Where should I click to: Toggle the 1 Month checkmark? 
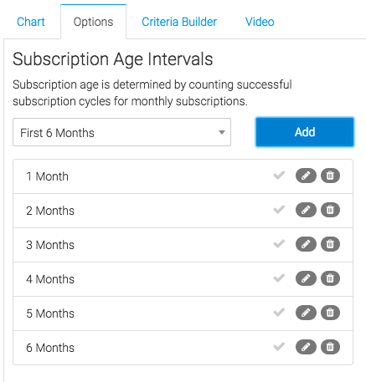(279, 176)
